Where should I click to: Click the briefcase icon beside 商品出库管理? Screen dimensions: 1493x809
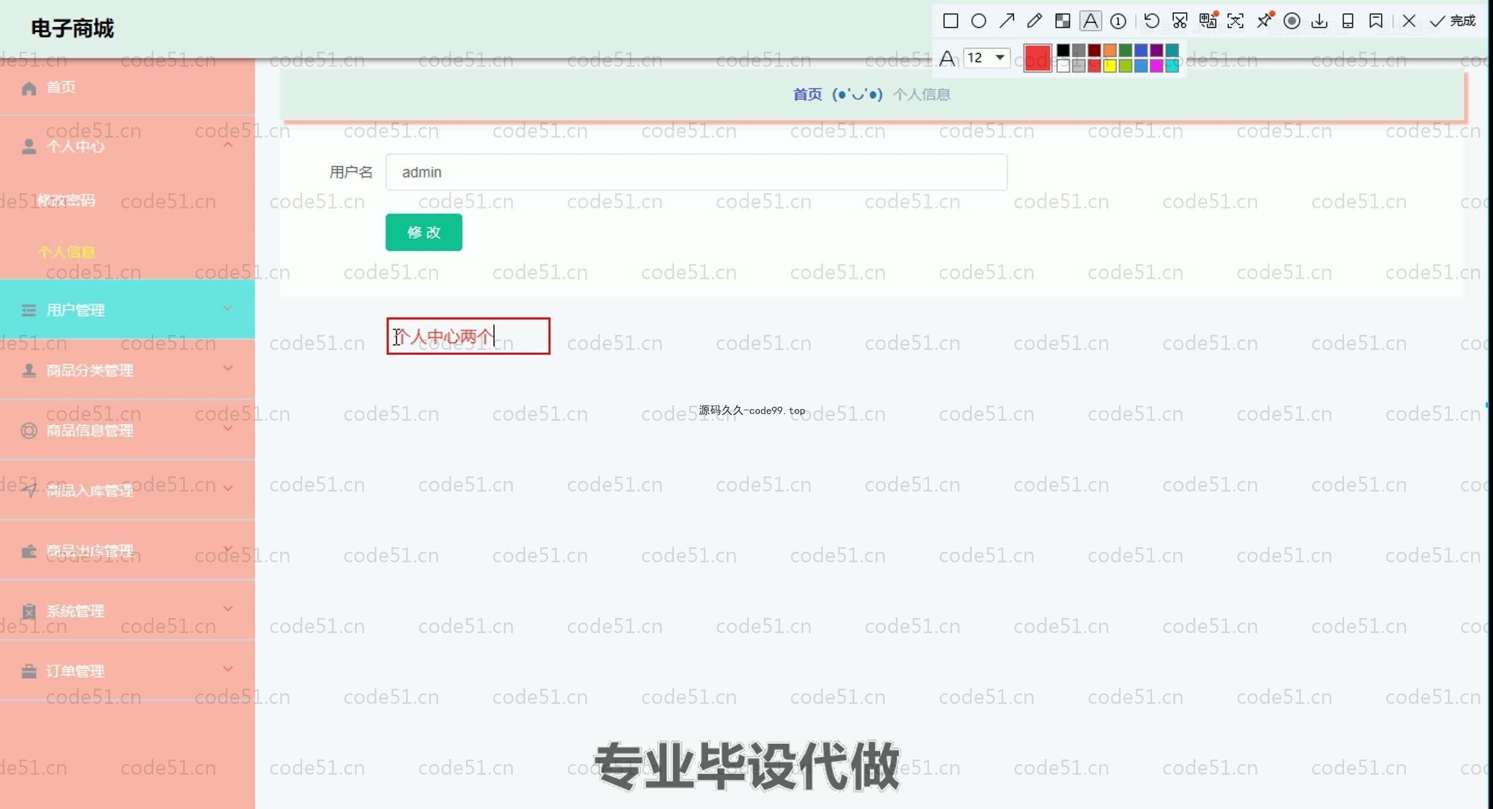29,551
